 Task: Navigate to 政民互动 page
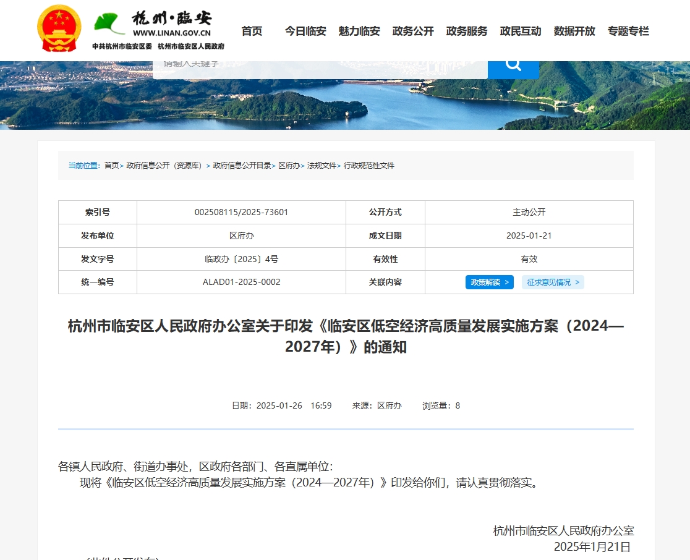tap(521, 31)
